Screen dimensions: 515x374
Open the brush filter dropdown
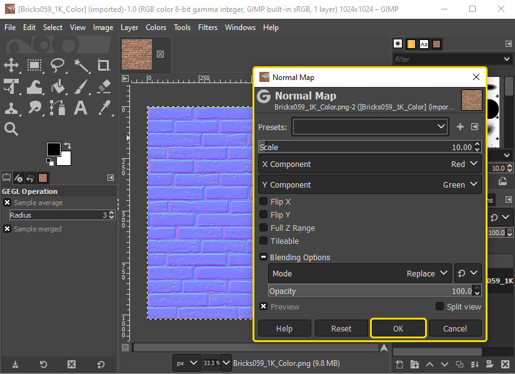(507, 59)
